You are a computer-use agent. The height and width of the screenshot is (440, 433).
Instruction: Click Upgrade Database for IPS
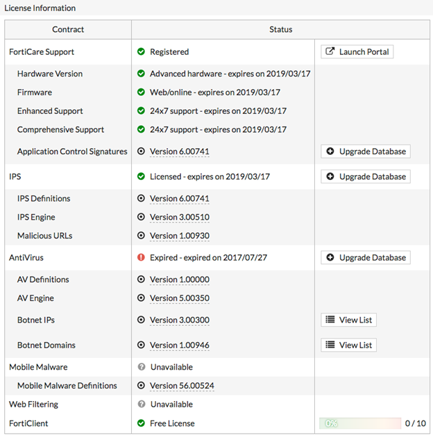click(365, 177)
